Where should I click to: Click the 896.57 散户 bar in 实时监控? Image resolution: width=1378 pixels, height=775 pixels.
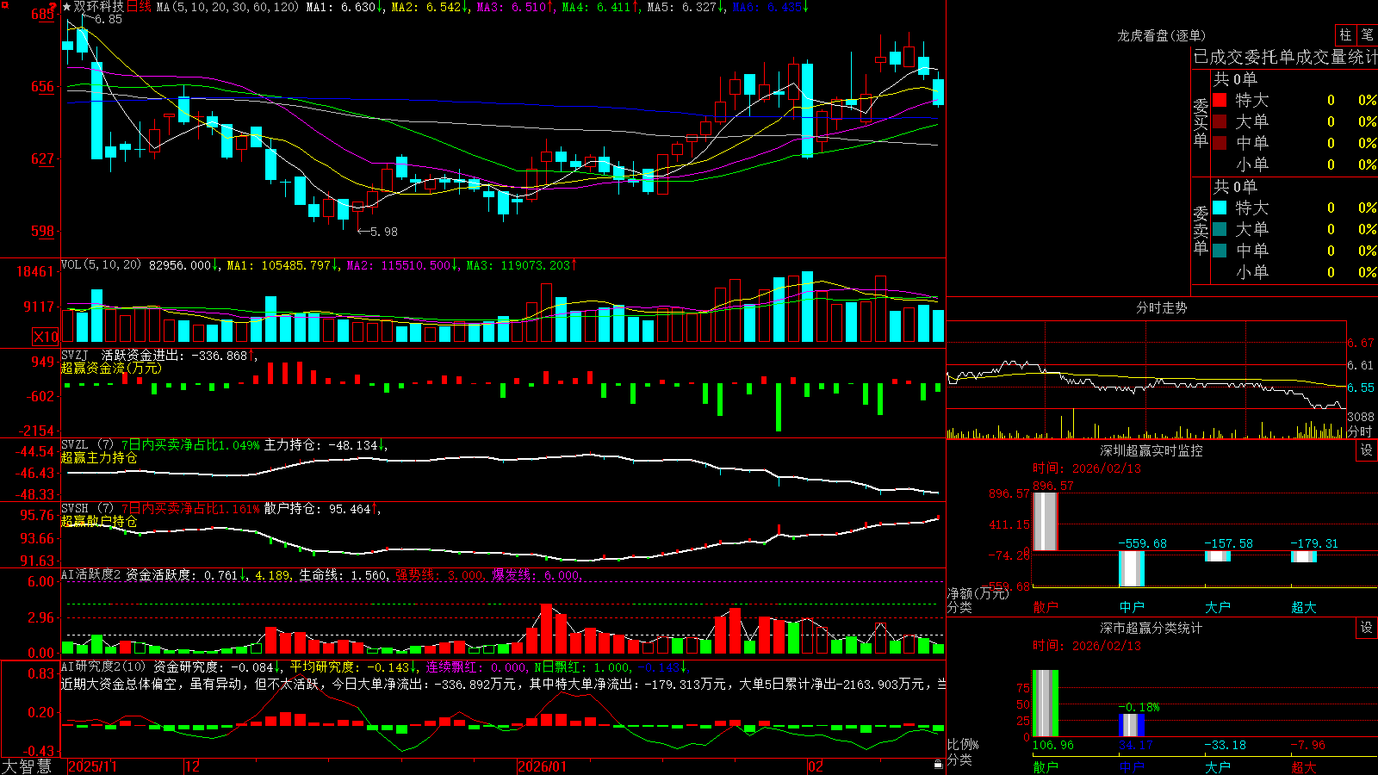[1046, 522]
